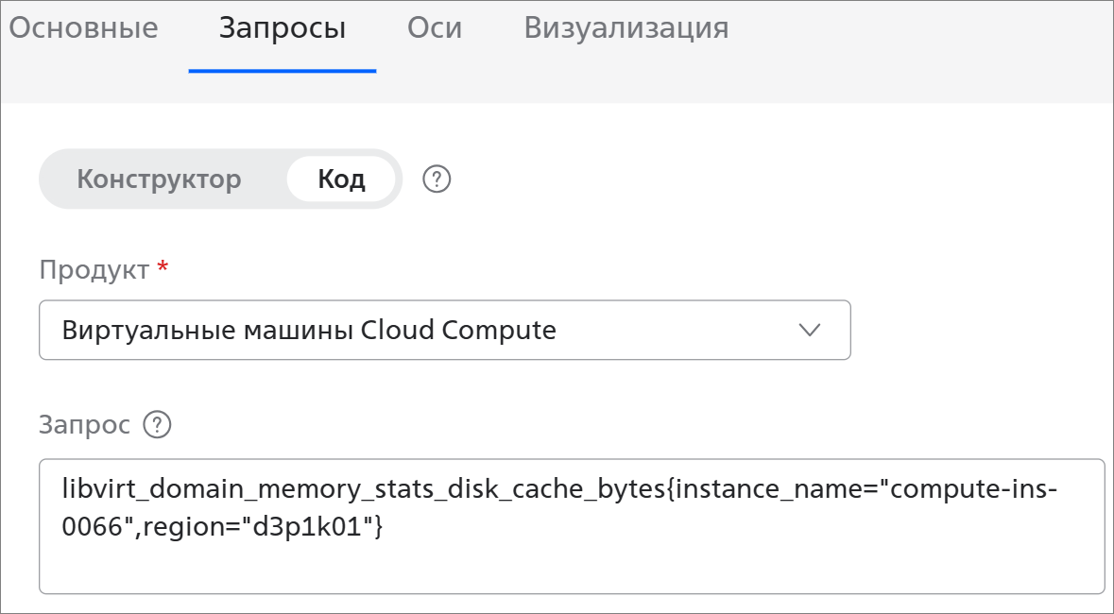Image resolution: width=1114 pixels, height=614 pixels.
Task: Click the blue underline under Запросы
Action: pyautogui.click(x=282, y=71)
